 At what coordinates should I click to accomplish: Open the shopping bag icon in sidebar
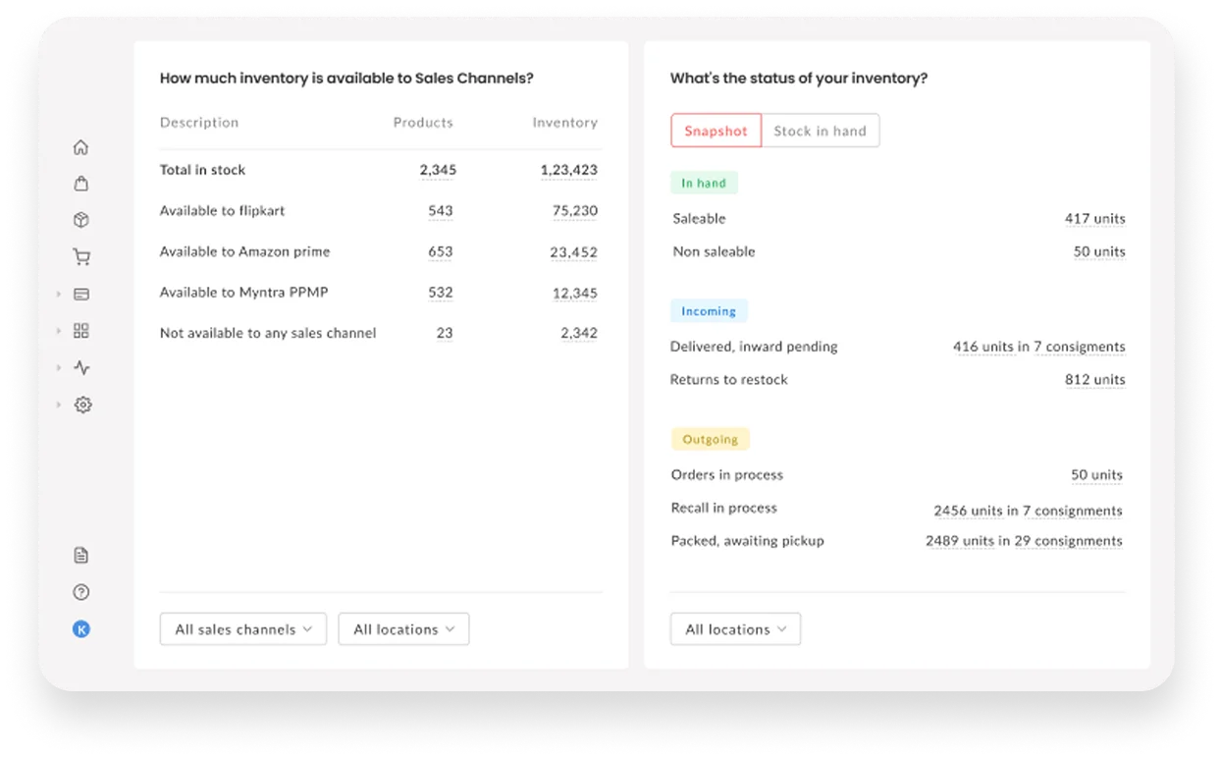click(x=81, y=184)
